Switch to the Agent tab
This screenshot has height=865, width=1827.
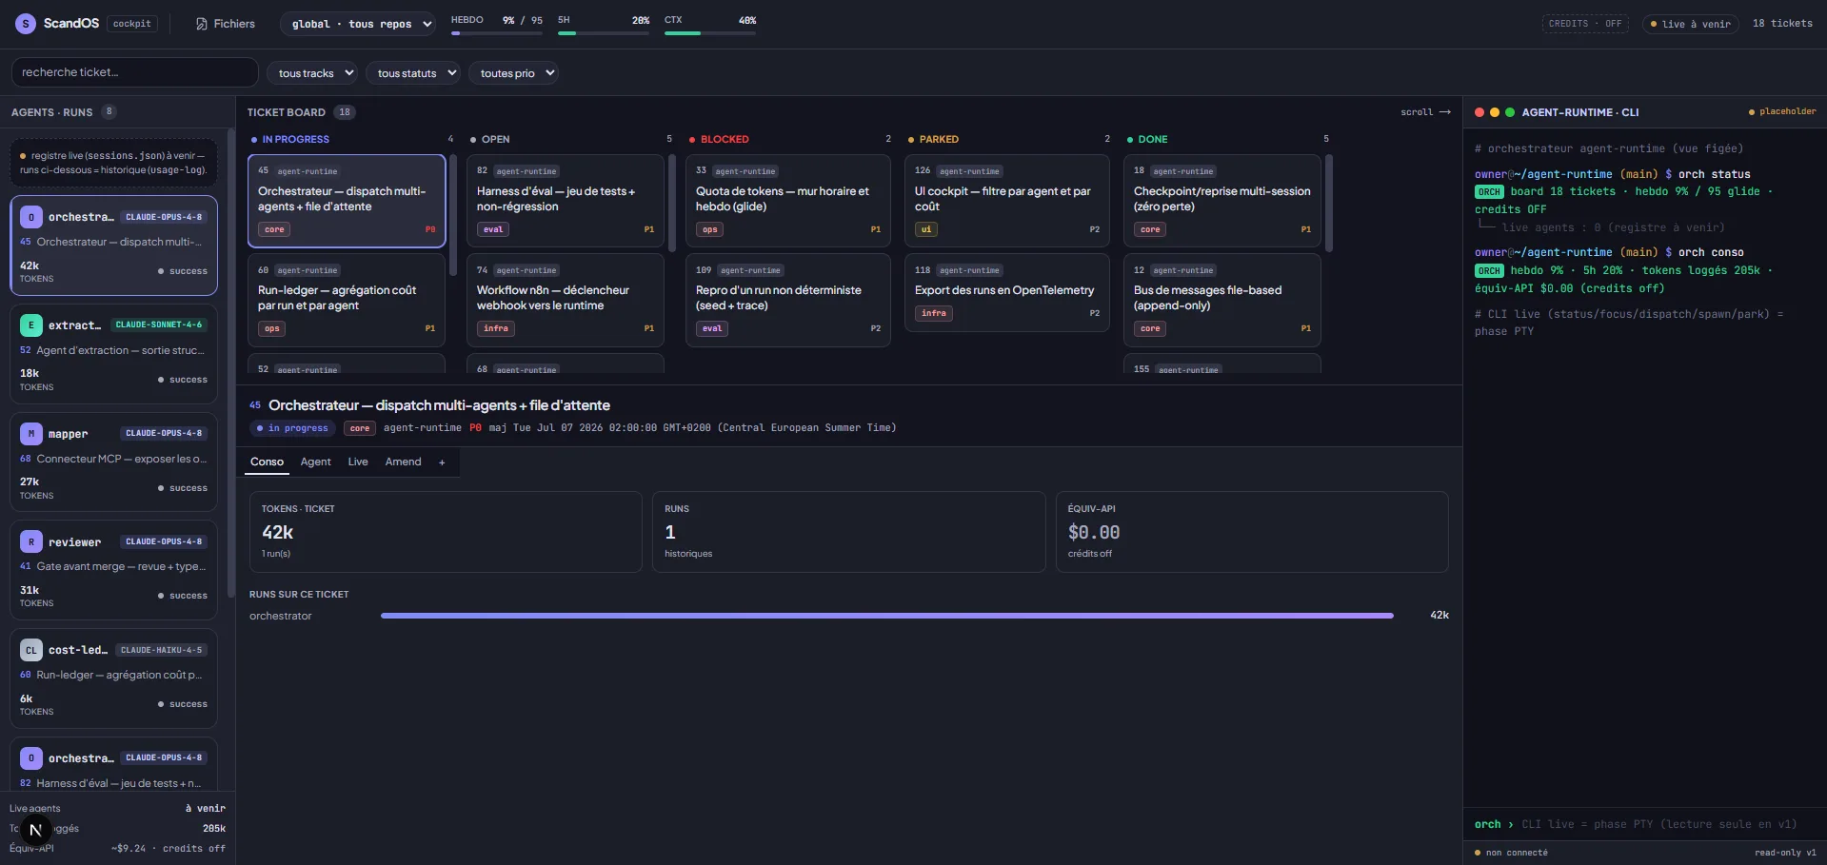315,462
